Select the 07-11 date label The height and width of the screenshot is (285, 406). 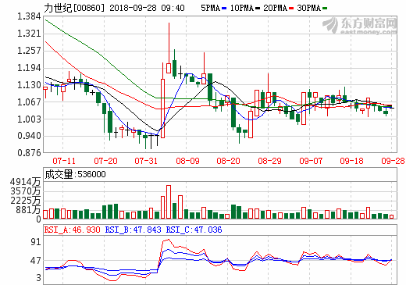tap(64, 161)
